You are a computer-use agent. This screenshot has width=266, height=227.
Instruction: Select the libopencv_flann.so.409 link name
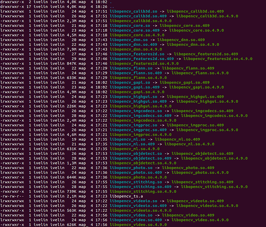point(136,73)
